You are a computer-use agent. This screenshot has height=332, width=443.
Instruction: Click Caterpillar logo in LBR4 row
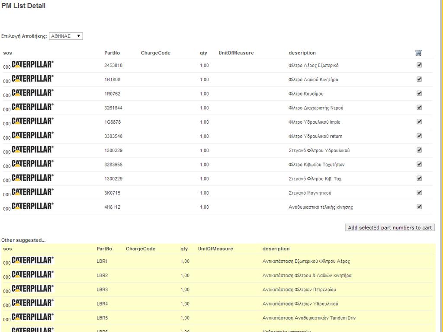[x=32, y=303]
